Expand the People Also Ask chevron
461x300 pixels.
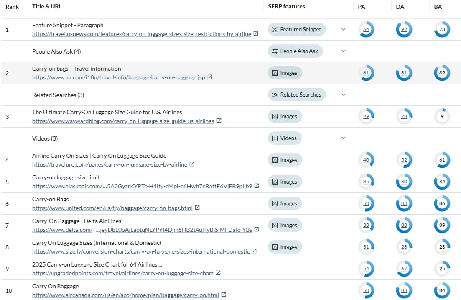[x=344, y=51]
